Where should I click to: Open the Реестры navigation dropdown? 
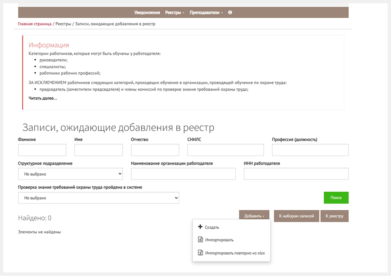(x=173, y=13)
